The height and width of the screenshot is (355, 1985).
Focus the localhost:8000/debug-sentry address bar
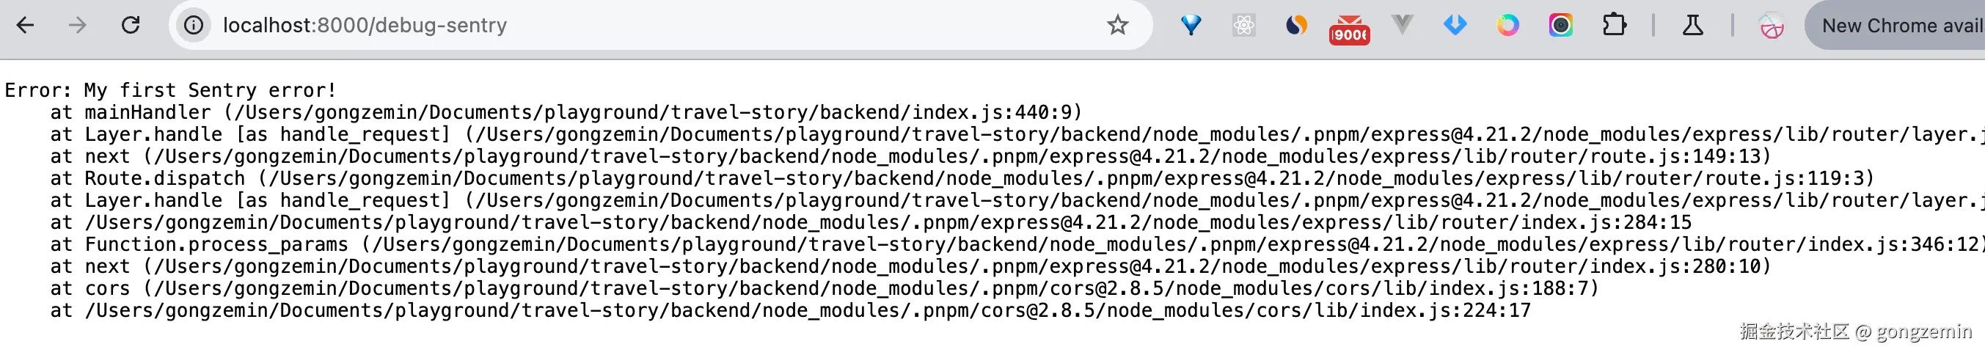[x=616, y=26]
